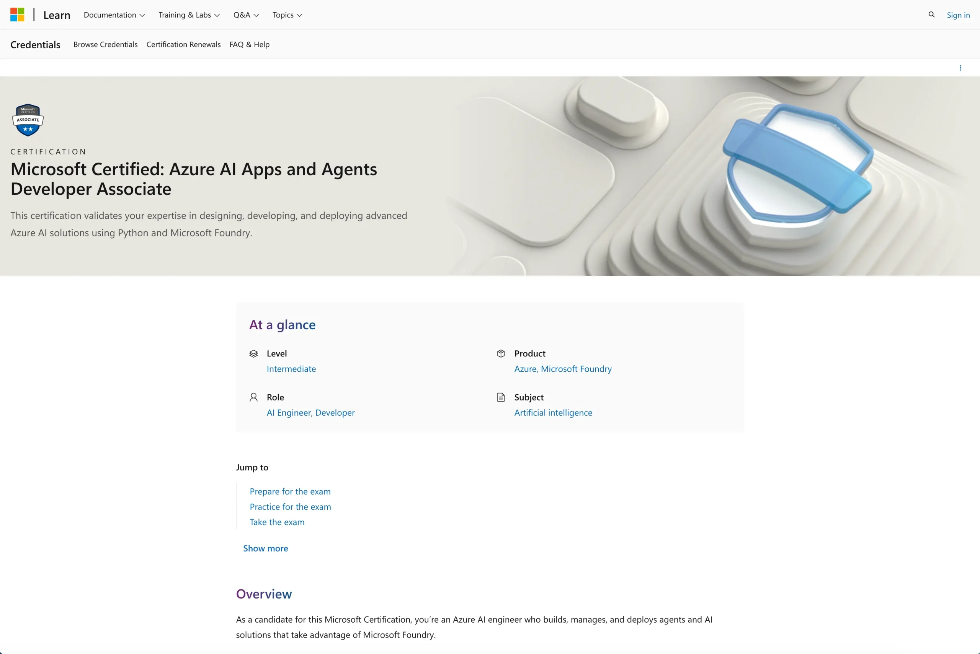Image resolution: width=980 pixels, height=654 pixels.
Task: Click the Product cube icon
Action: pos(501,354)
